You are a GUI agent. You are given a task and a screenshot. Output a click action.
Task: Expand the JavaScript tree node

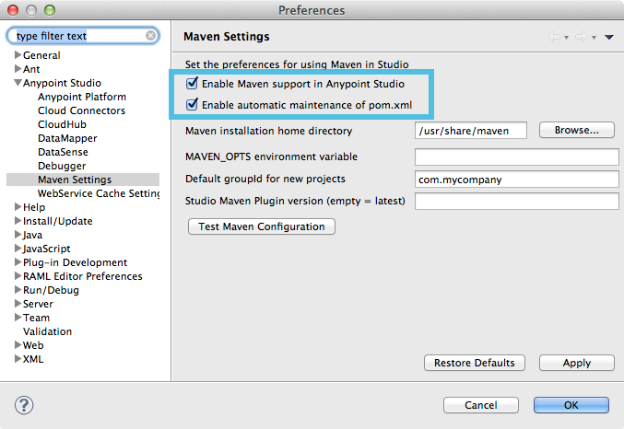pyautogui.click(x=18, y=248)
